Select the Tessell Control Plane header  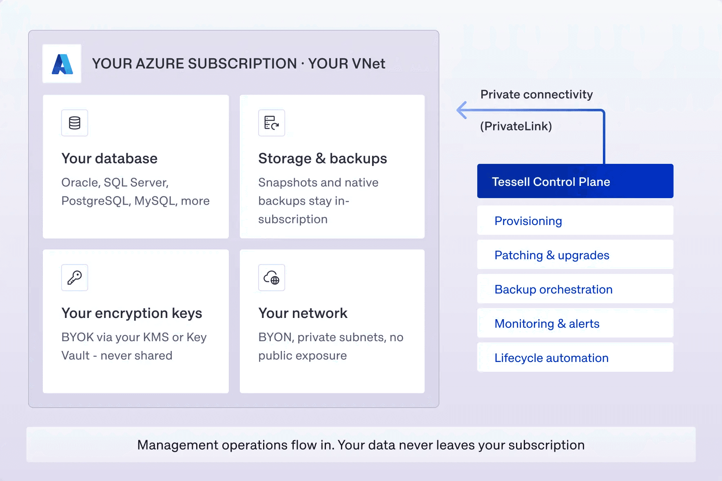[575, 181]
